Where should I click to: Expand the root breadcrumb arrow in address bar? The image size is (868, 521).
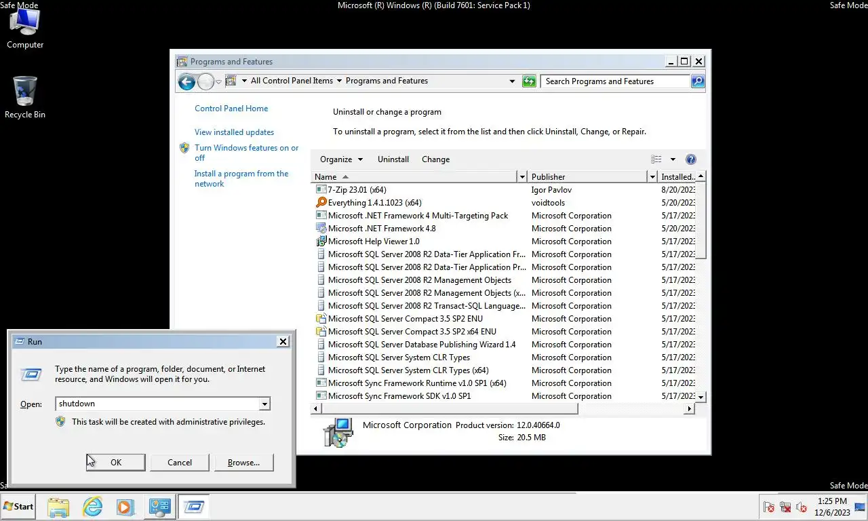click(244, 81)
